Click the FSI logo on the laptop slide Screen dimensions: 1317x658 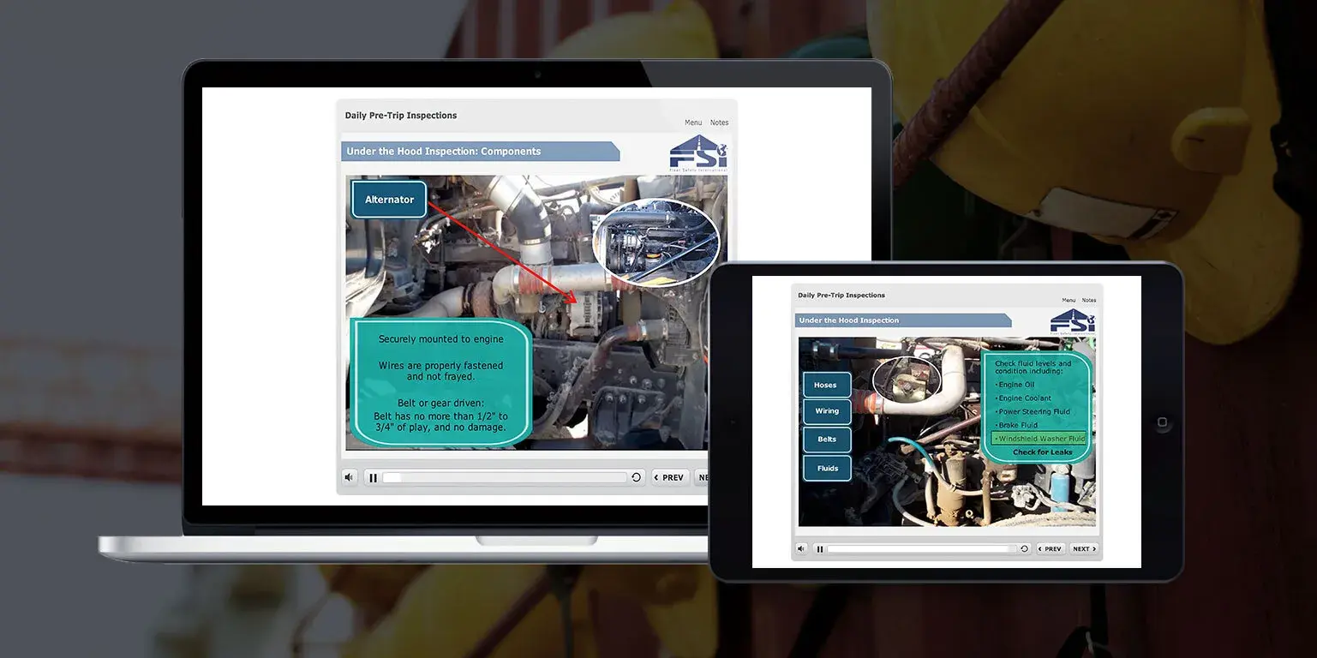click(x=698, y=153)
